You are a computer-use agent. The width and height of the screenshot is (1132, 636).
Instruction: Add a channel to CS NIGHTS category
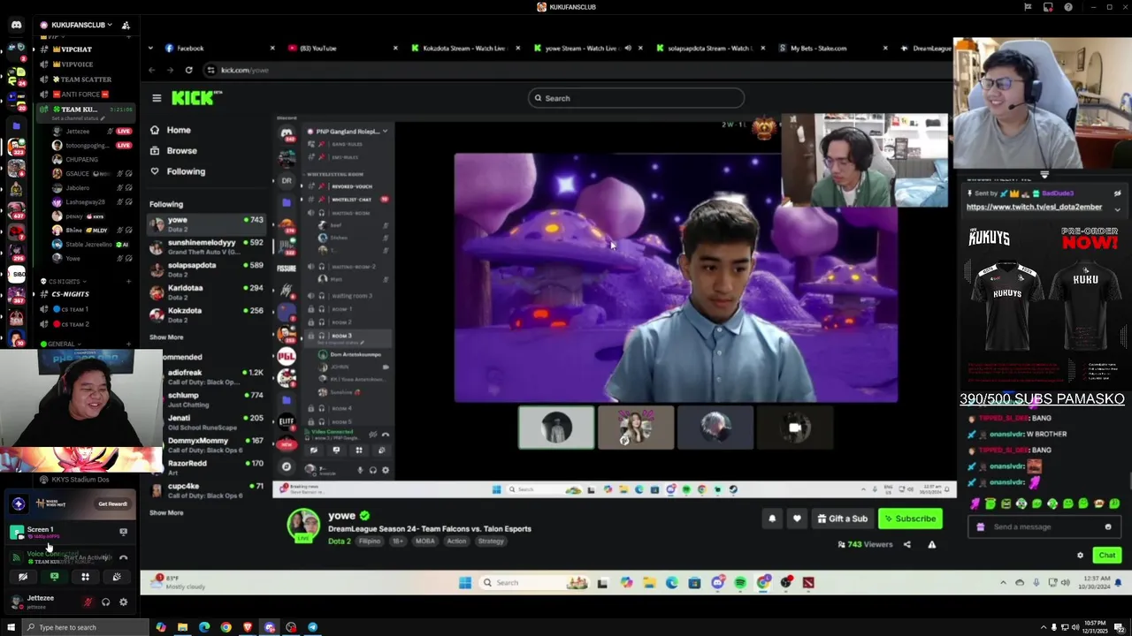129,281
